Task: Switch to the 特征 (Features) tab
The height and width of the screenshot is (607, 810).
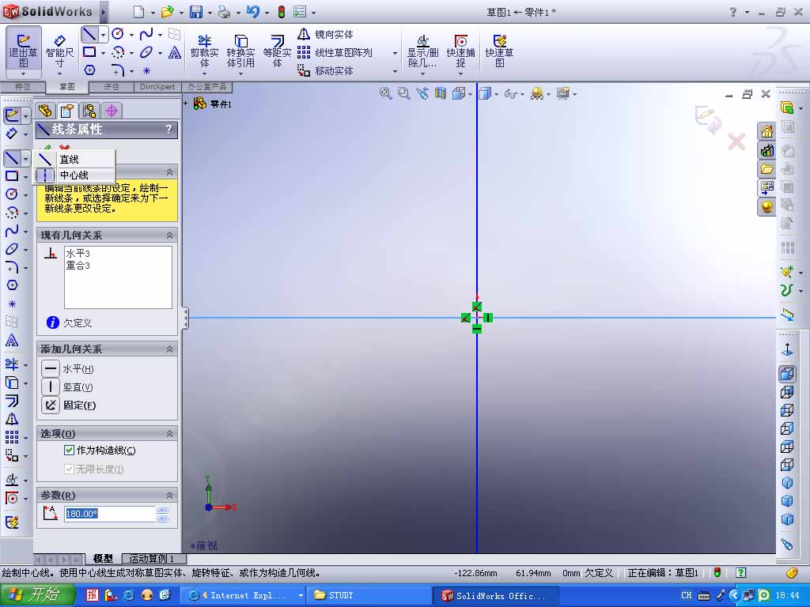Action: (23, 87)
